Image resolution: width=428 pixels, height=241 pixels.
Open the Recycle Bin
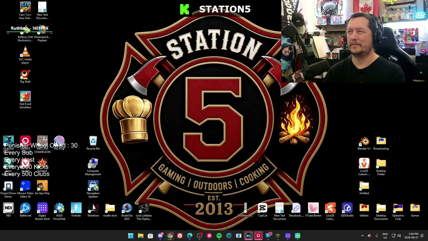pyautogui.click(x=93, y=143)
